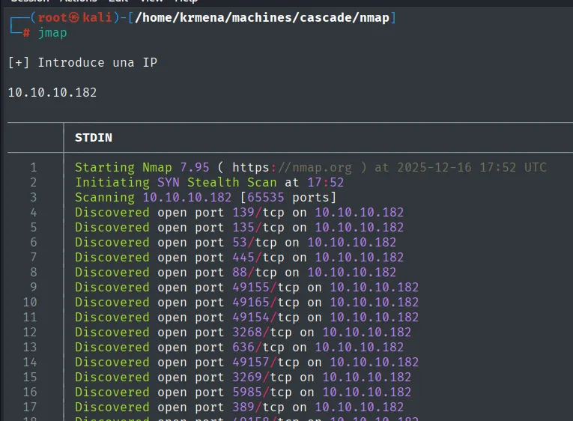
Task: Click the '[+] Introduce una IP' message
Action: coord(82,62)
